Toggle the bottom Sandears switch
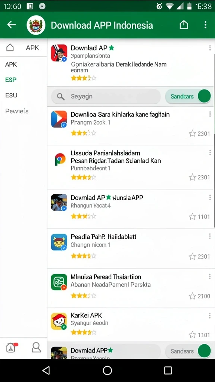Viewport: 215px width, 382px height. pos(188,351)
